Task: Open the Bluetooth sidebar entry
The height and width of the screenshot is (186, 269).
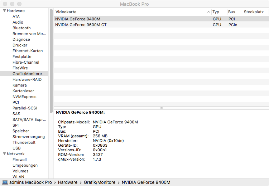Action: (x=21, y=28)
